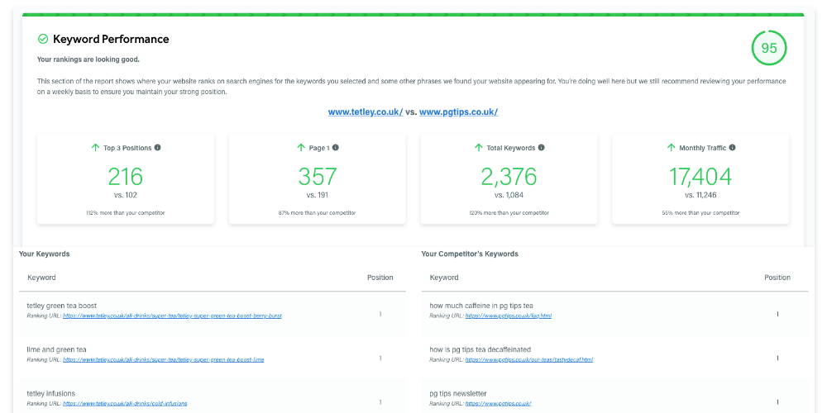Click Position column header in Competitor's Keywords
This screenshot has height=413, width=827.
point(777,278)
